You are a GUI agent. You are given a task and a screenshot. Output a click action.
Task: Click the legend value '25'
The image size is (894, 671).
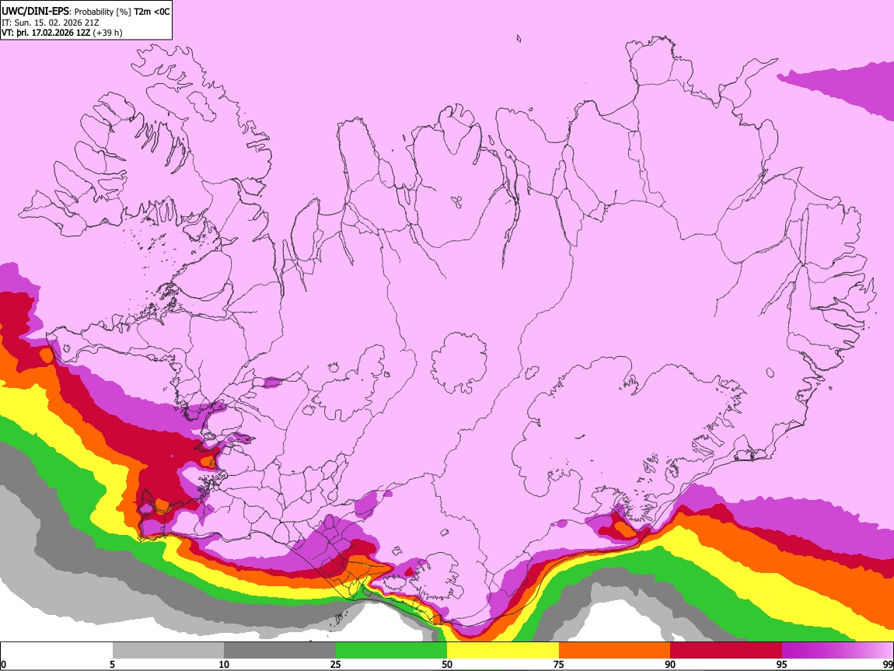336,664
